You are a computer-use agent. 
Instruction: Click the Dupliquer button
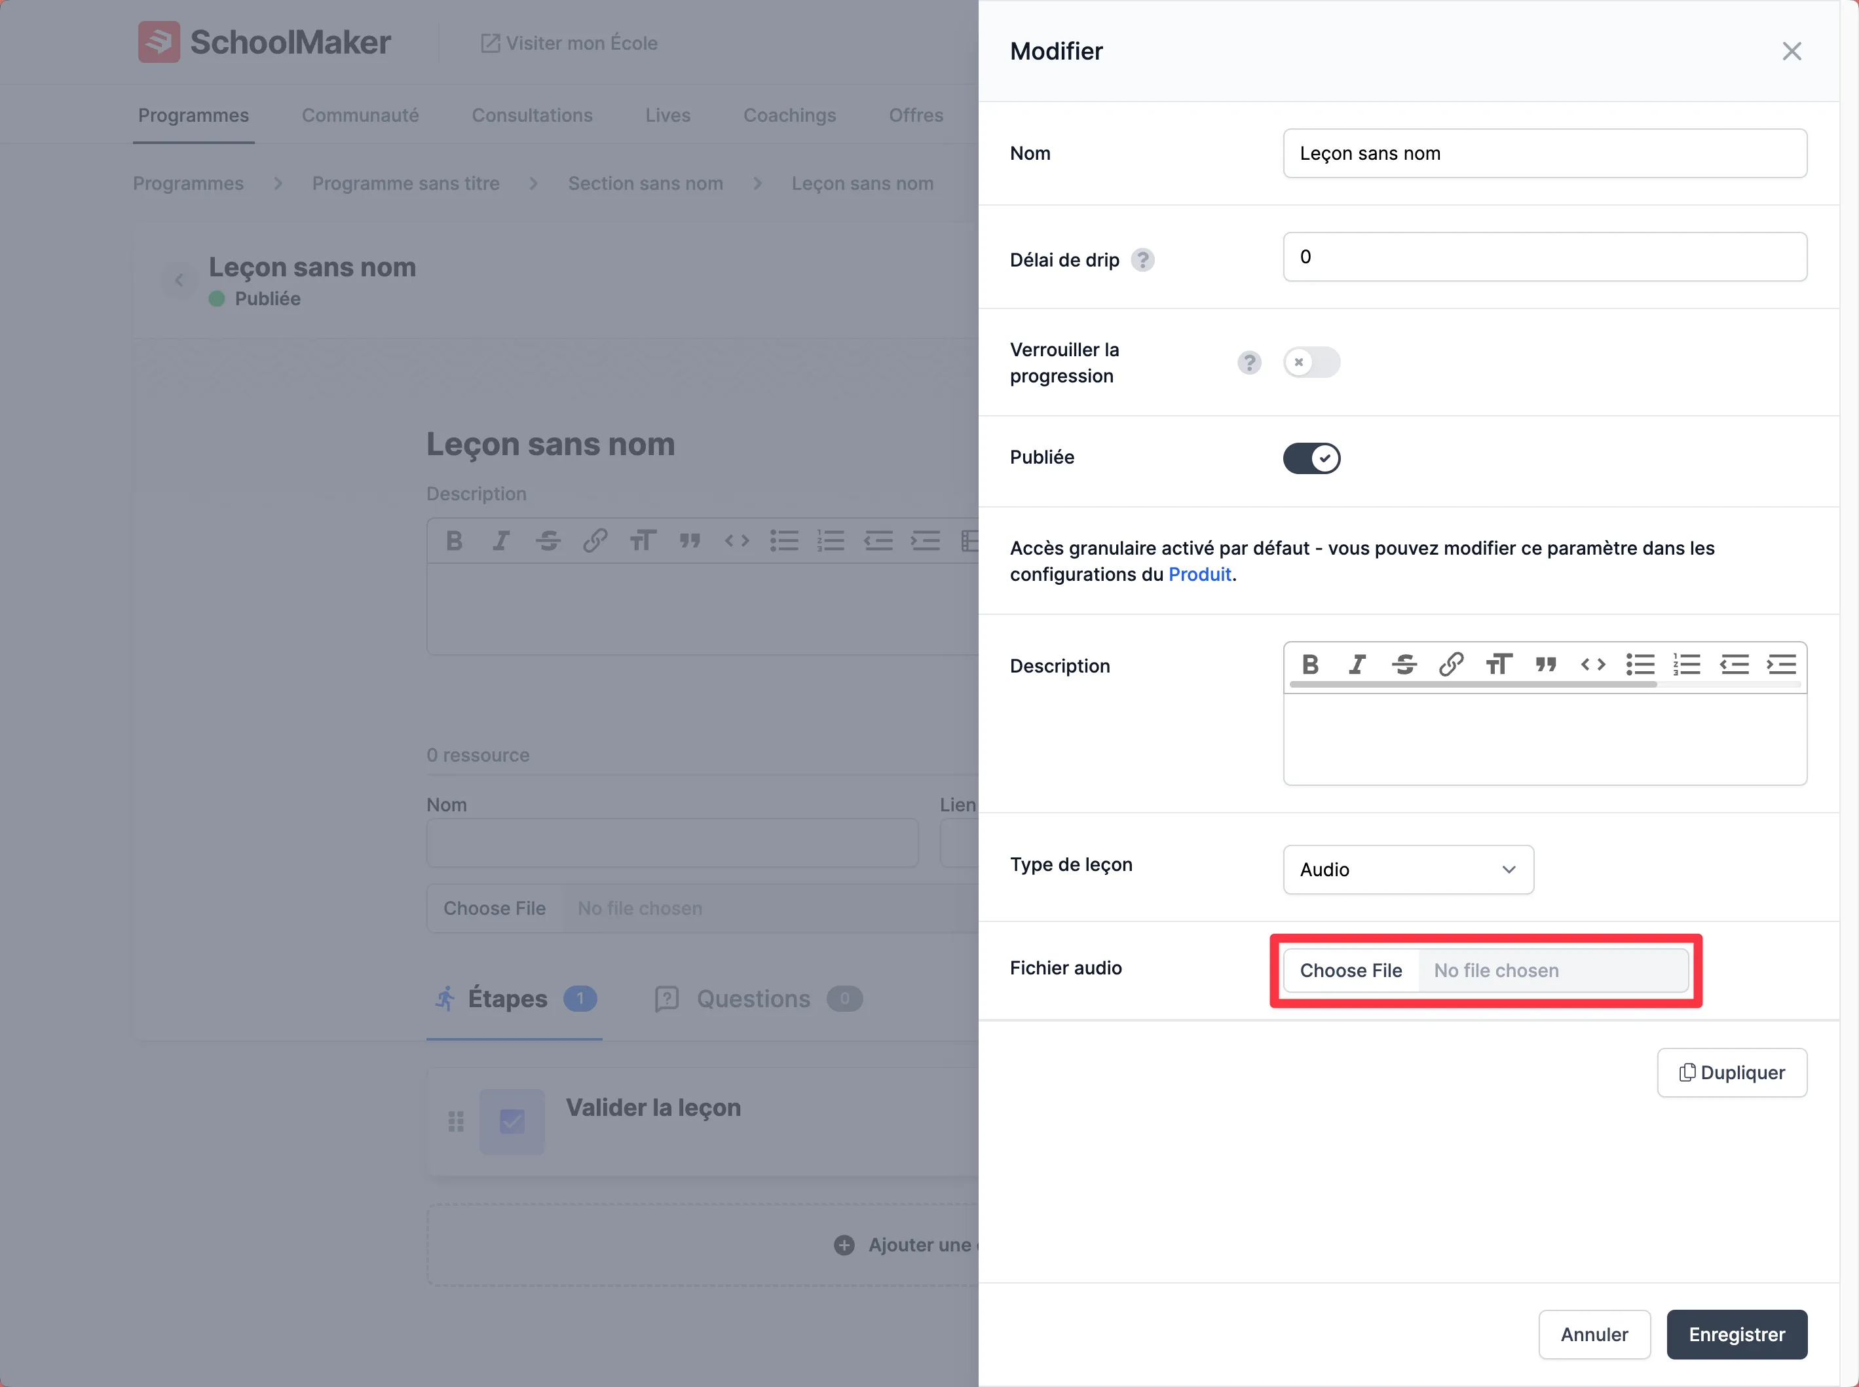point(1731,1072)
